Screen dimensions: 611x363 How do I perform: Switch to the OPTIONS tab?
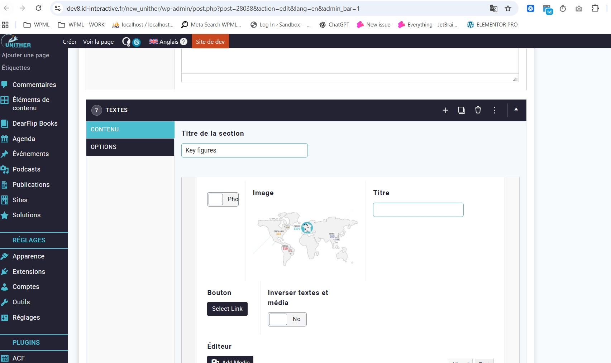tap(130, 147)
